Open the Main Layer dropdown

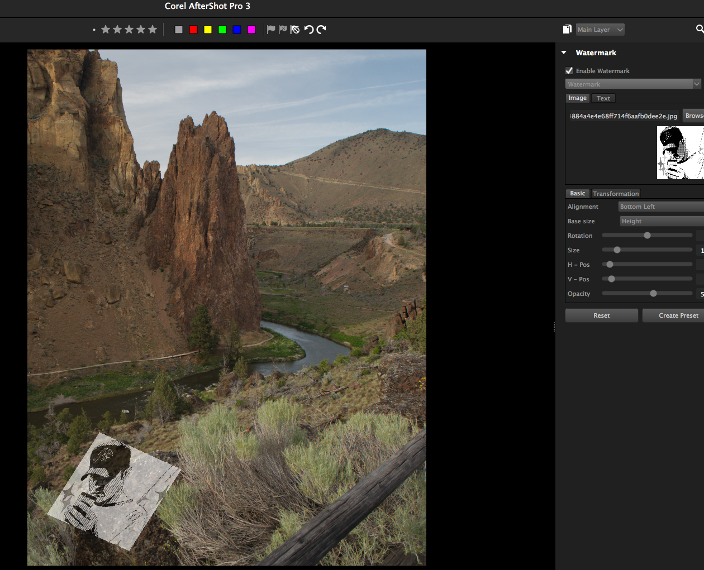click(x=600, y=30)
